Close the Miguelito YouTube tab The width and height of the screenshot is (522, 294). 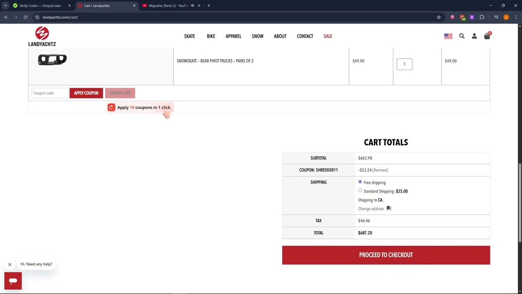pyautogui.click(x=199, y=6)
